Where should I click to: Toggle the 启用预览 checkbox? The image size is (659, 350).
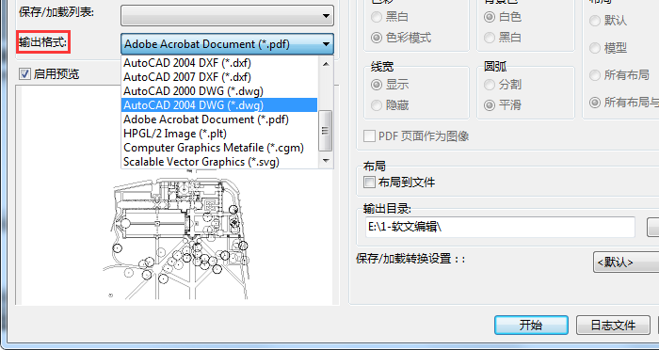(24, 74)
